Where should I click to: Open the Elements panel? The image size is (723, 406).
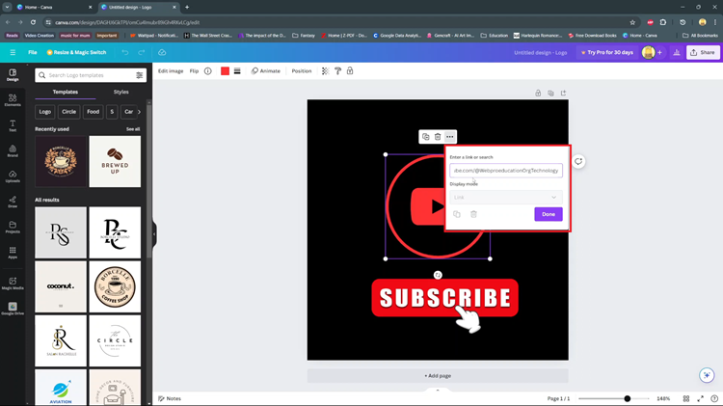pos(13,100)
